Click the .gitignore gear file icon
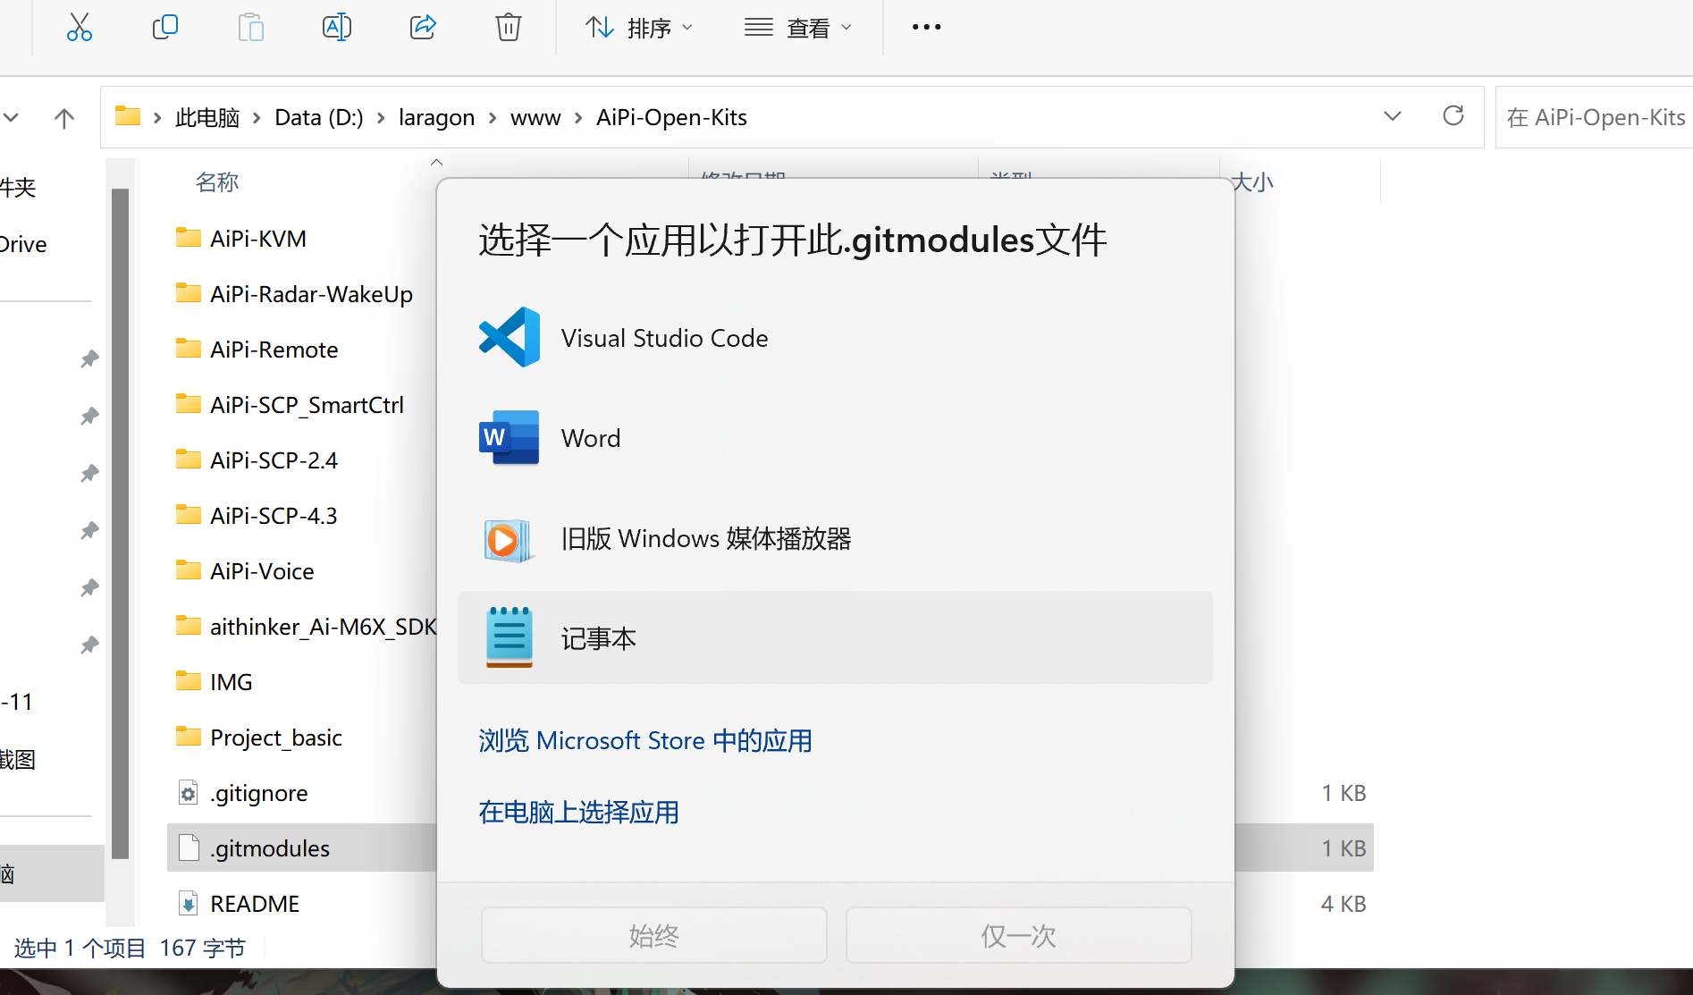 pyautogui.click(x=189, y=793)
